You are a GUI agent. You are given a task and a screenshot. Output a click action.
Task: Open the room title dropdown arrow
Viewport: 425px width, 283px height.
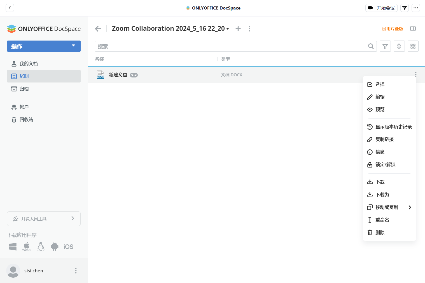228,29
